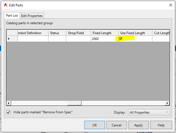
Task: Click the horizontal scrollbar thumb
Action: (74, 103)
